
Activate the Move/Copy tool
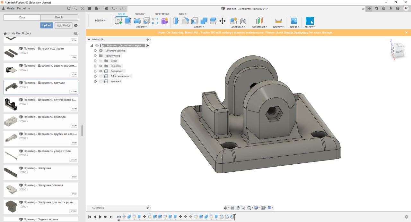222,21
